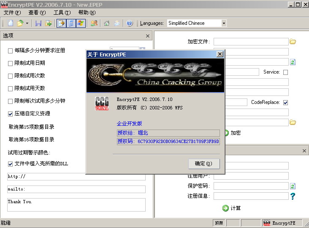Click the 授权给 licensee field
The height and width of the screenshot is (228, 309).
(x=168, y=133)
